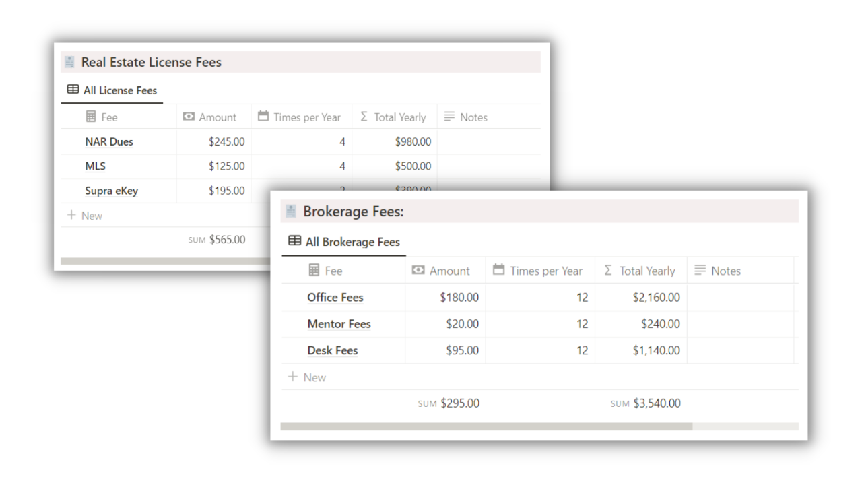Image resolution: width=862 pixels, height=485 pixels.
Task: Open the SUM calculation dropdown showing $3,540.00
Action: (x=647, y=403)
